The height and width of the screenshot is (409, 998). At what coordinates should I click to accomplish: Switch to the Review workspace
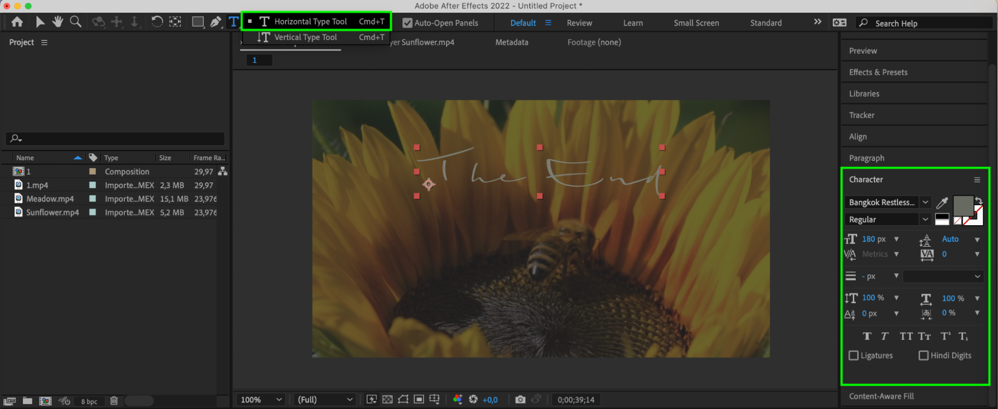point(579,23)
